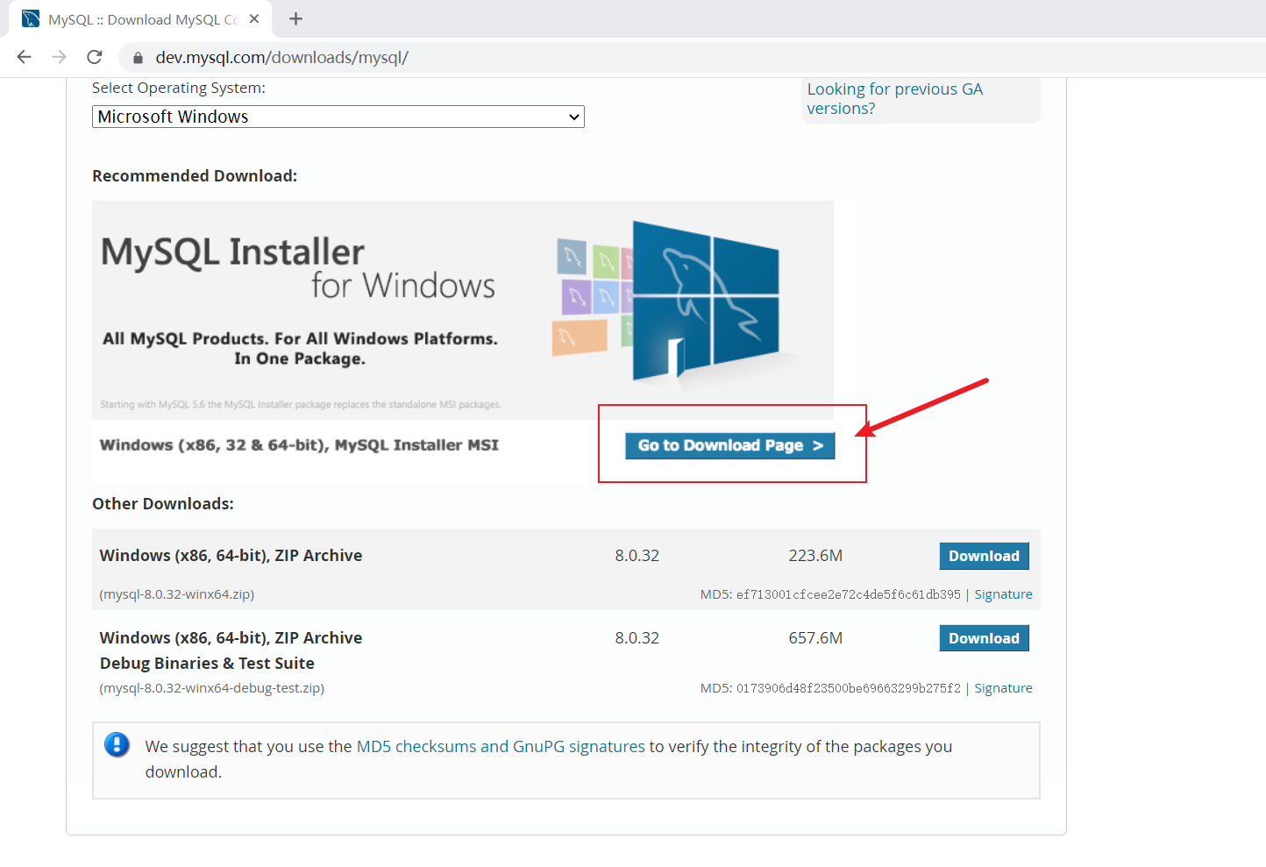1266x867 pixels.
Task: Open Looking for previous GA versions link
Action: click(895, 99)
